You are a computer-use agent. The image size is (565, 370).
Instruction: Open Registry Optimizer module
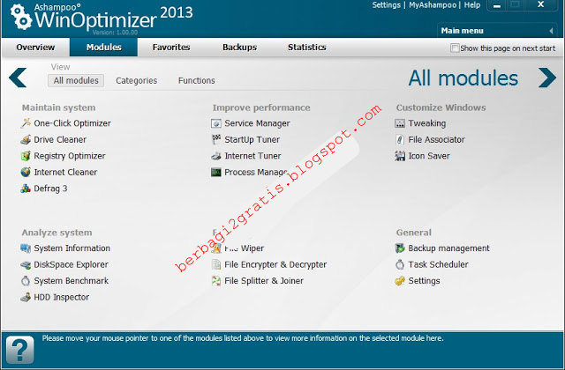(x=70, y=156)
